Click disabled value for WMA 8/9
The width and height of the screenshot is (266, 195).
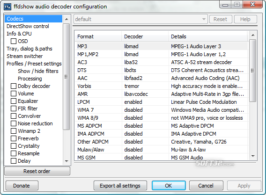click(133, 118)
